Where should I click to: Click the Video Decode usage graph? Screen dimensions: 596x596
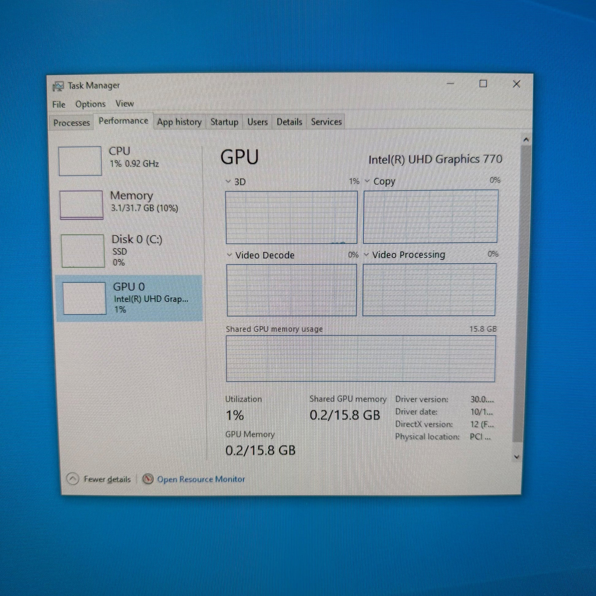pyautogui.click(x=292, y=290)
